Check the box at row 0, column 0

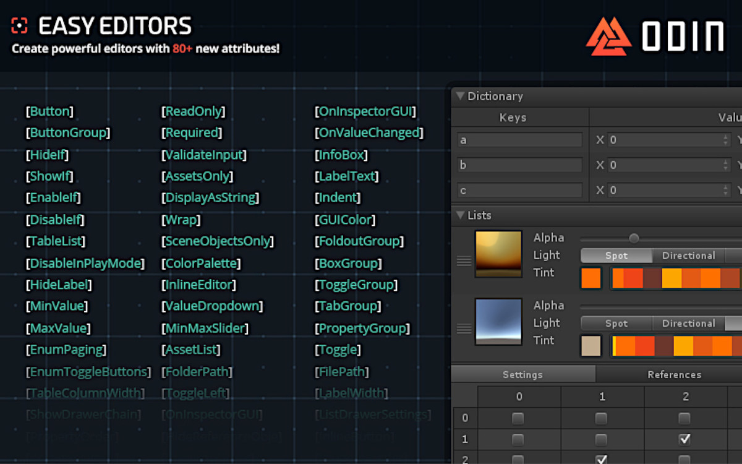pyautogui.click(x=518, y=419)
